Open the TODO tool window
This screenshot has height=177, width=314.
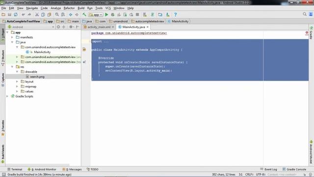pyautogui.click(x=93, y=169)
